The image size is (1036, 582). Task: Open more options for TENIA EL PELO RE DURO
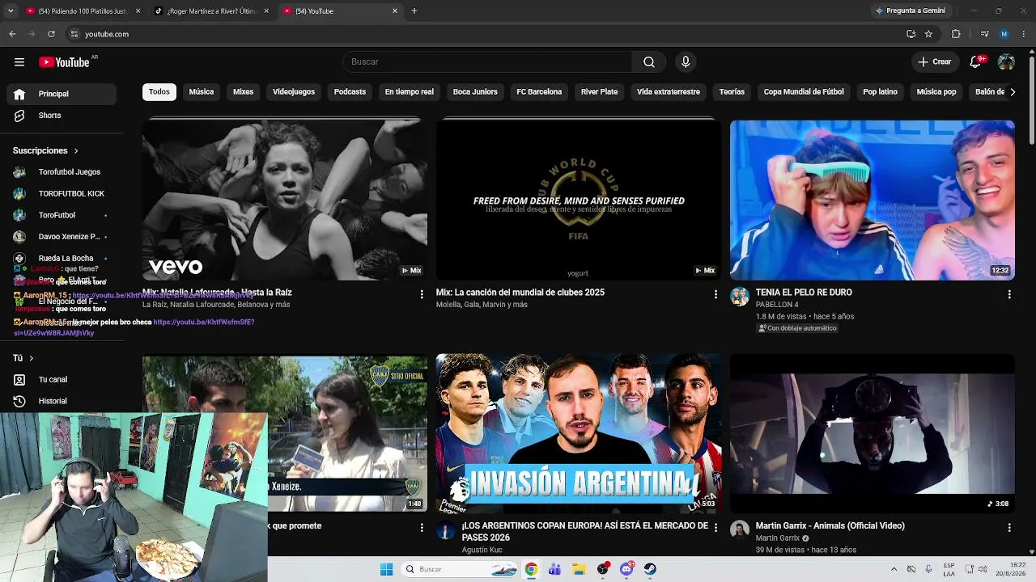(x=1009, y=295)
